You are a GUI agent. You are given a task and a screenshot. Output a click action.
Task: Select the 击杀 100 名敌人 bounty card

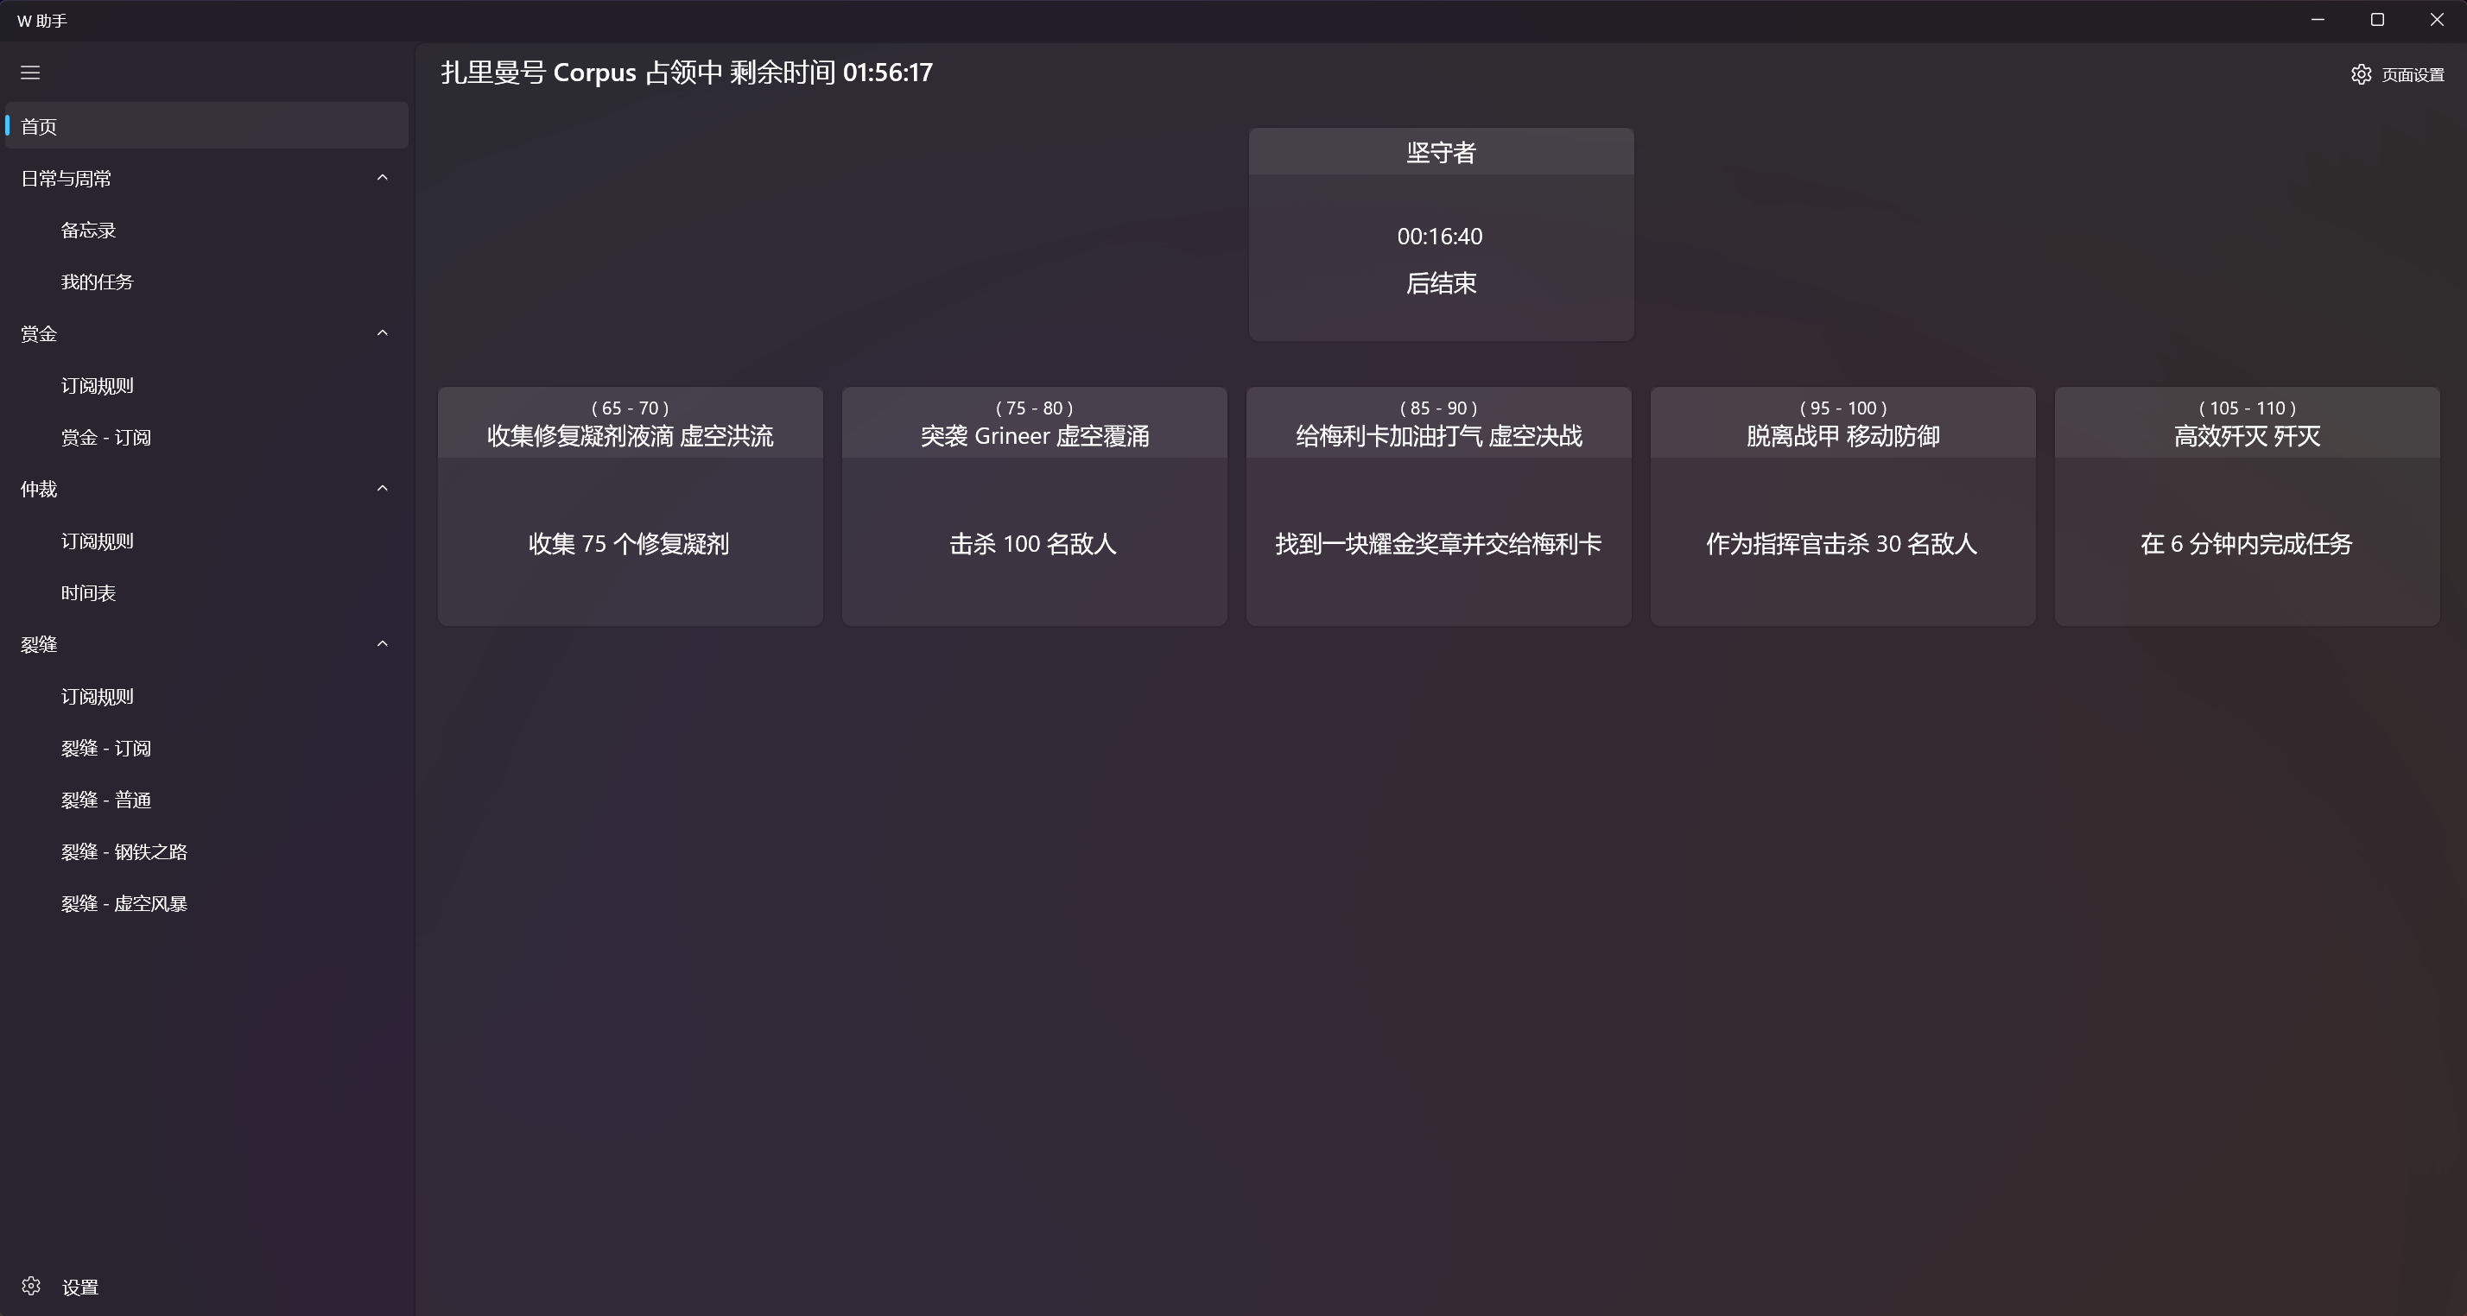(x=1033, y=505)
